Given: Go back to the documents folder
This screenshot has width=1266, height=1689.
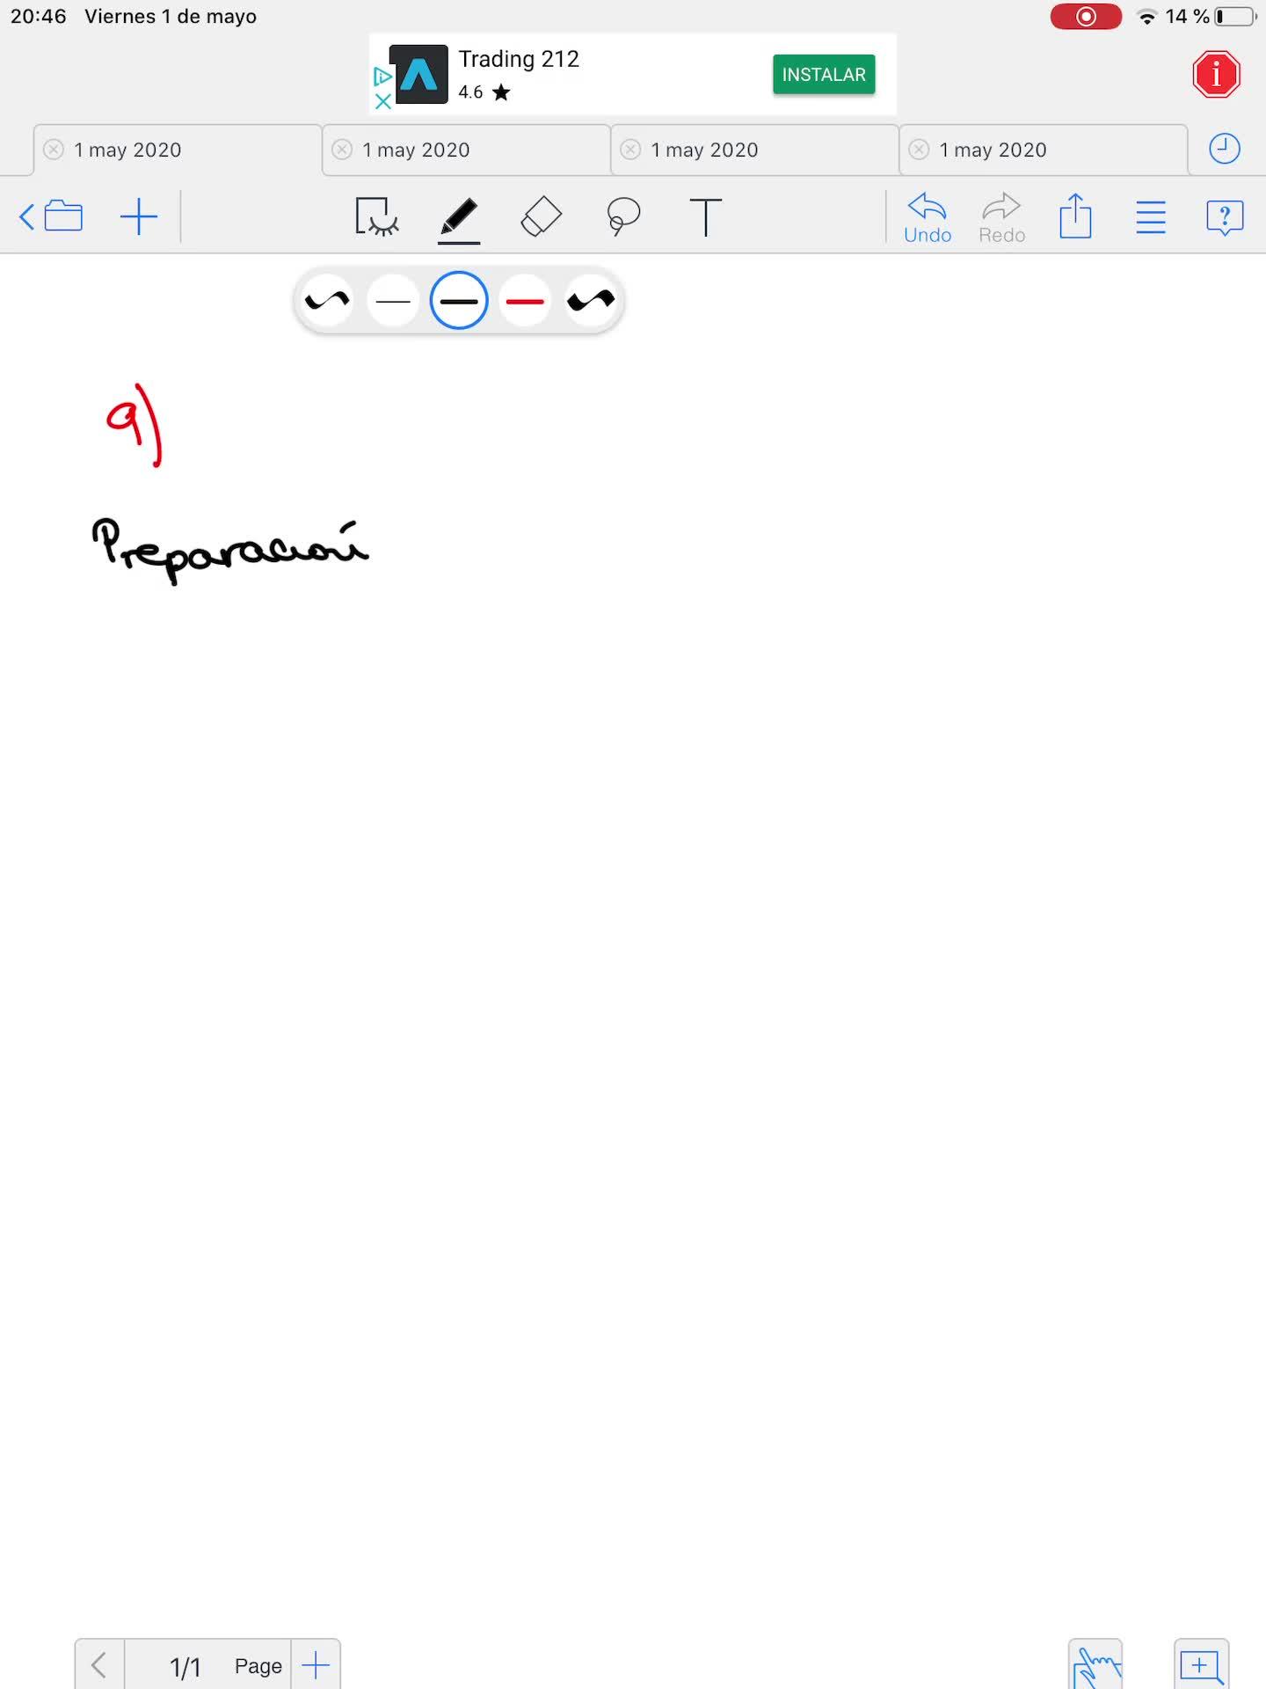Looking at the screenshot, I should [x=51, y=216].
